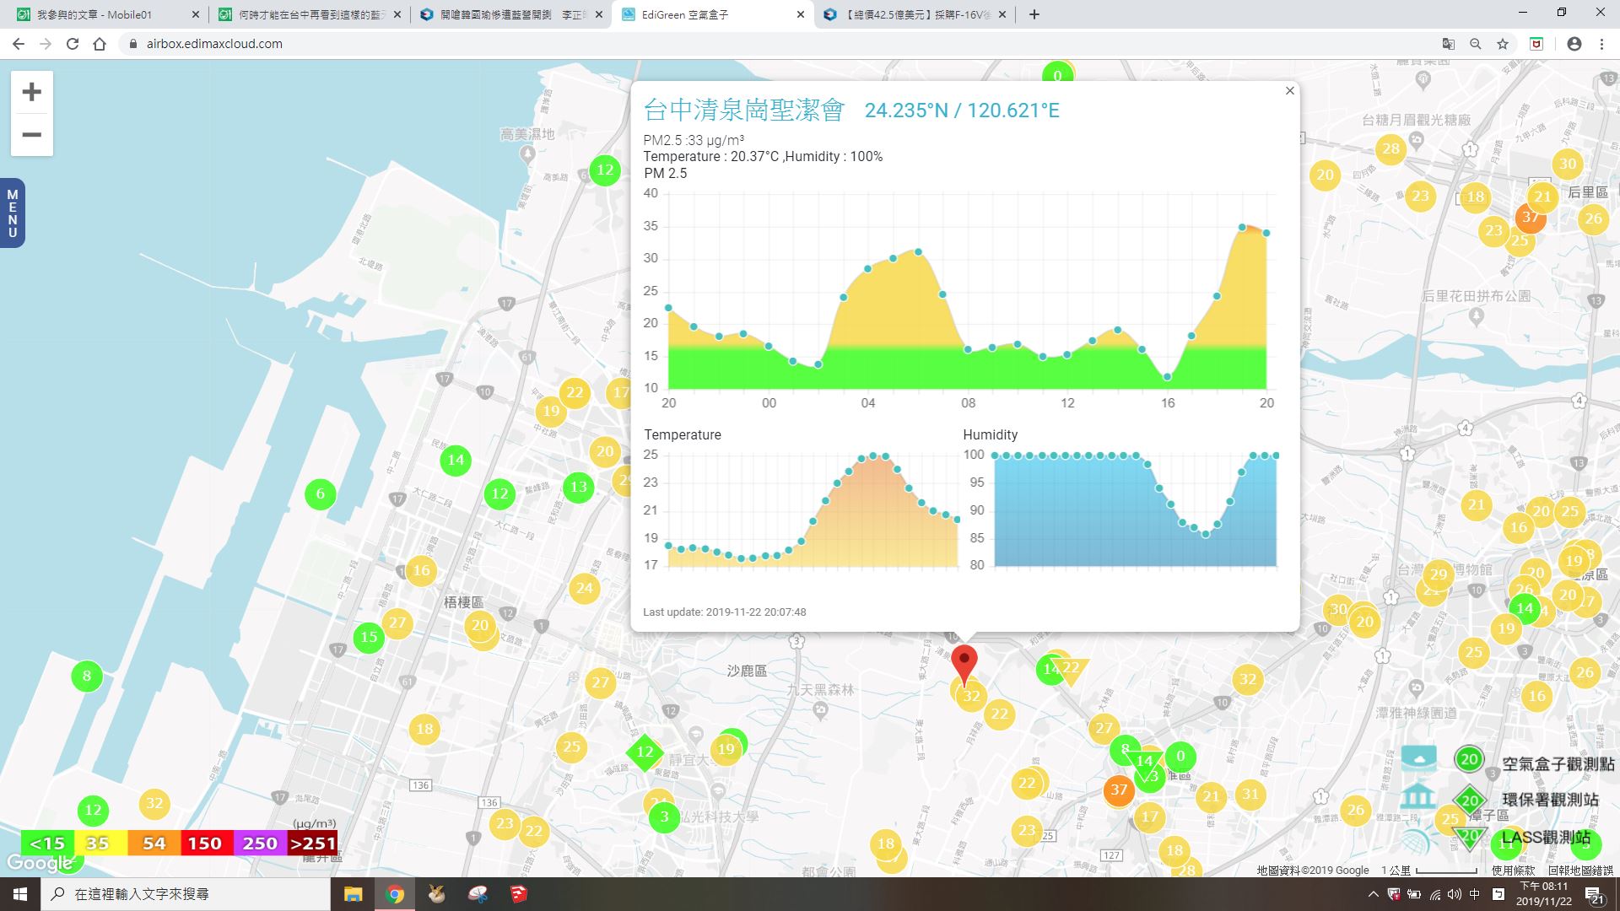The image size is (1620, 911).
Task: Toggle AirBox observation points cloud icon
Action: click(1418, 757)
